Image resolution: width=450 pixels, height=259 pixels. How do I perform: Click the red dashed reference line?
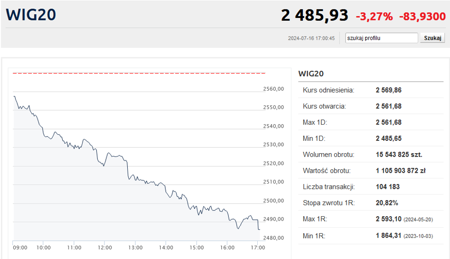tap(139, 74)
